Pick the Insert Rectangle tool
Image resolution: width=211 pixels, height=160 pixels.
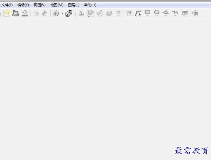[147, 13]
